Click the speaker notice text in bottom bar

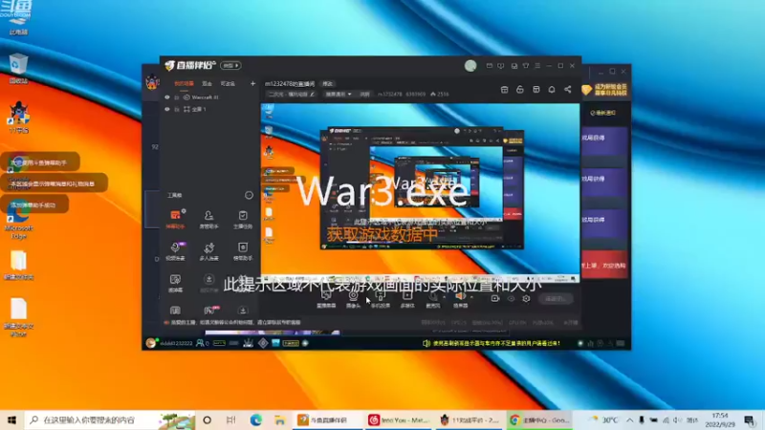click(x=496, y=343)
